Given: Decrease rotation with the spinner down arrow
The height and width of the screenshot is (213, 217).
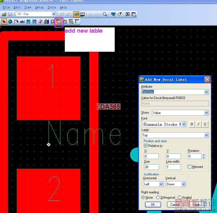Looking at the screenshot, I should pos(203,158).
